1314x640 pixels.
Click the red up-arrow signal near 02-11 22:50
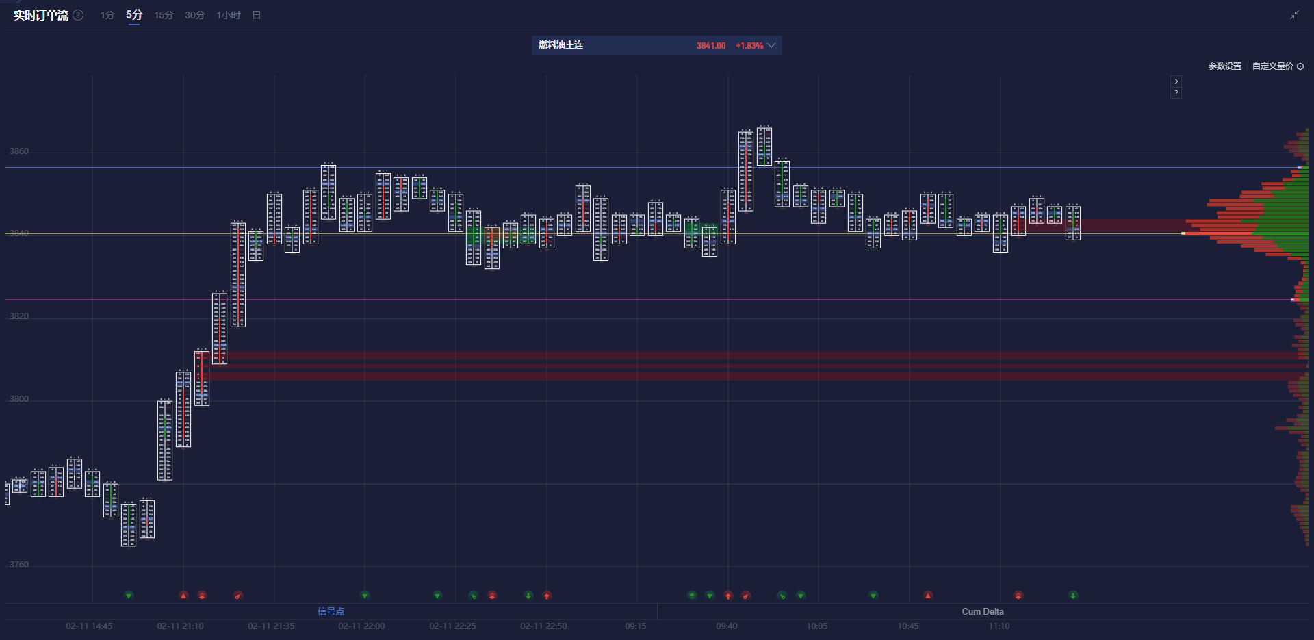click(547, 596)
